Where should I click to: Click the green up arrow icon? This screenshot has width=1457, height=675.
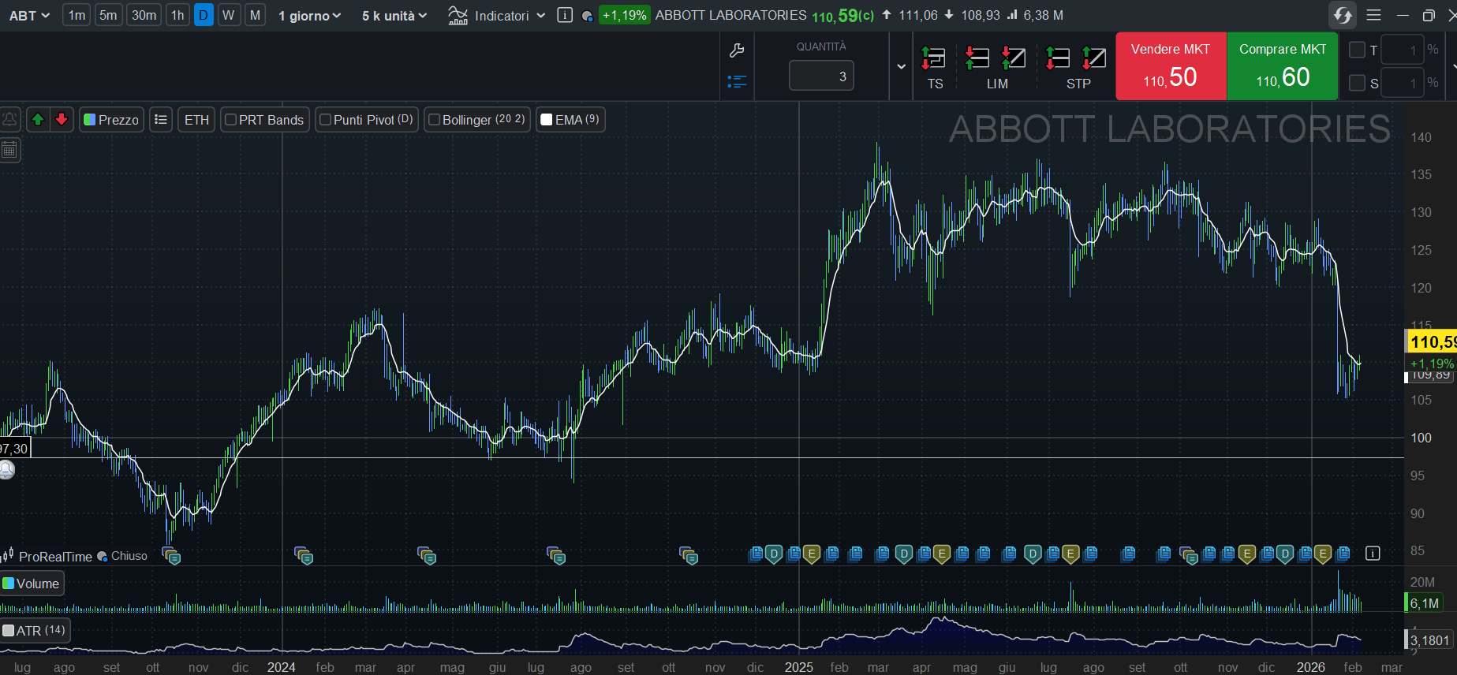(37, 120)
